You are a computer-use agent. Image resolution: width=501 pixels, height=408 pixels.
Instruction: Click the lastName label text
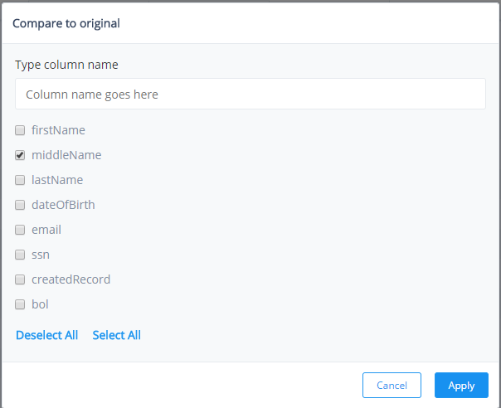(57, 180)
